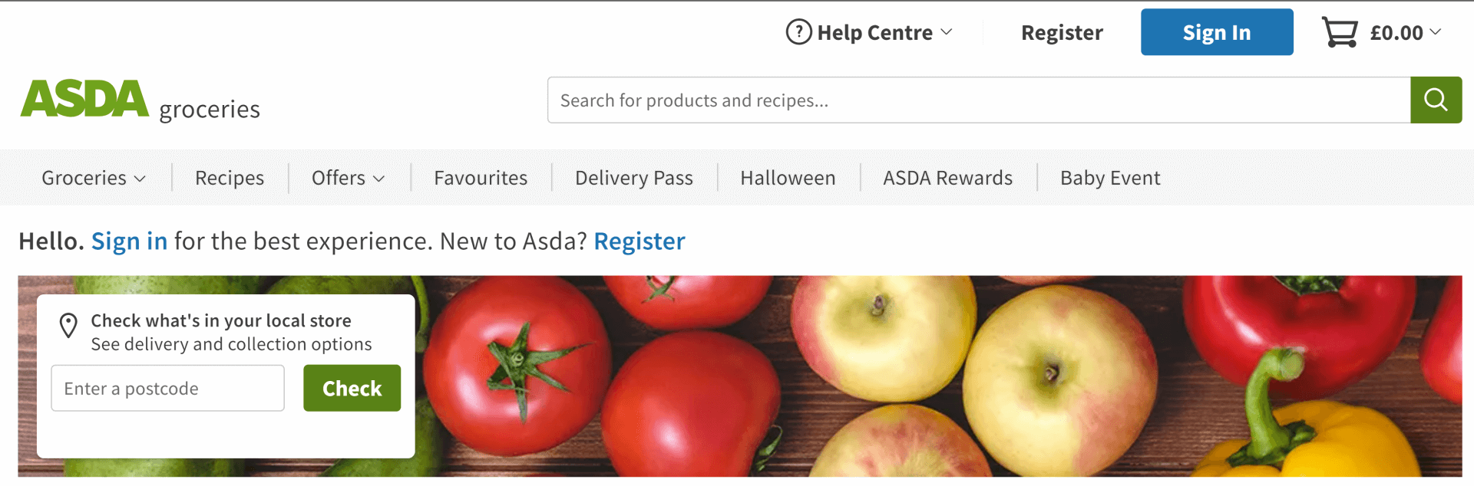Image resolution: width=1474 pixels, height=486 pixels.
Task: Expand the Offers dropdown menu
Action: [x=348, y=178]
